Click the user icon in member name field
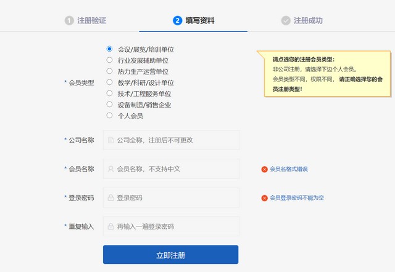This screenshot has width=395, height=272. click(110, 169)
